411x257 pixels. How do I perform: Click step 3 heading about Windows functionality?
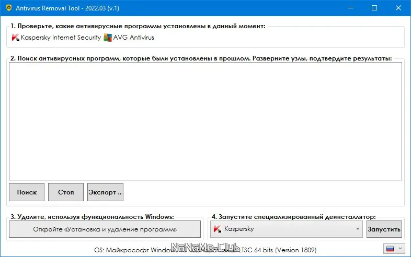(x=92, y=217)
